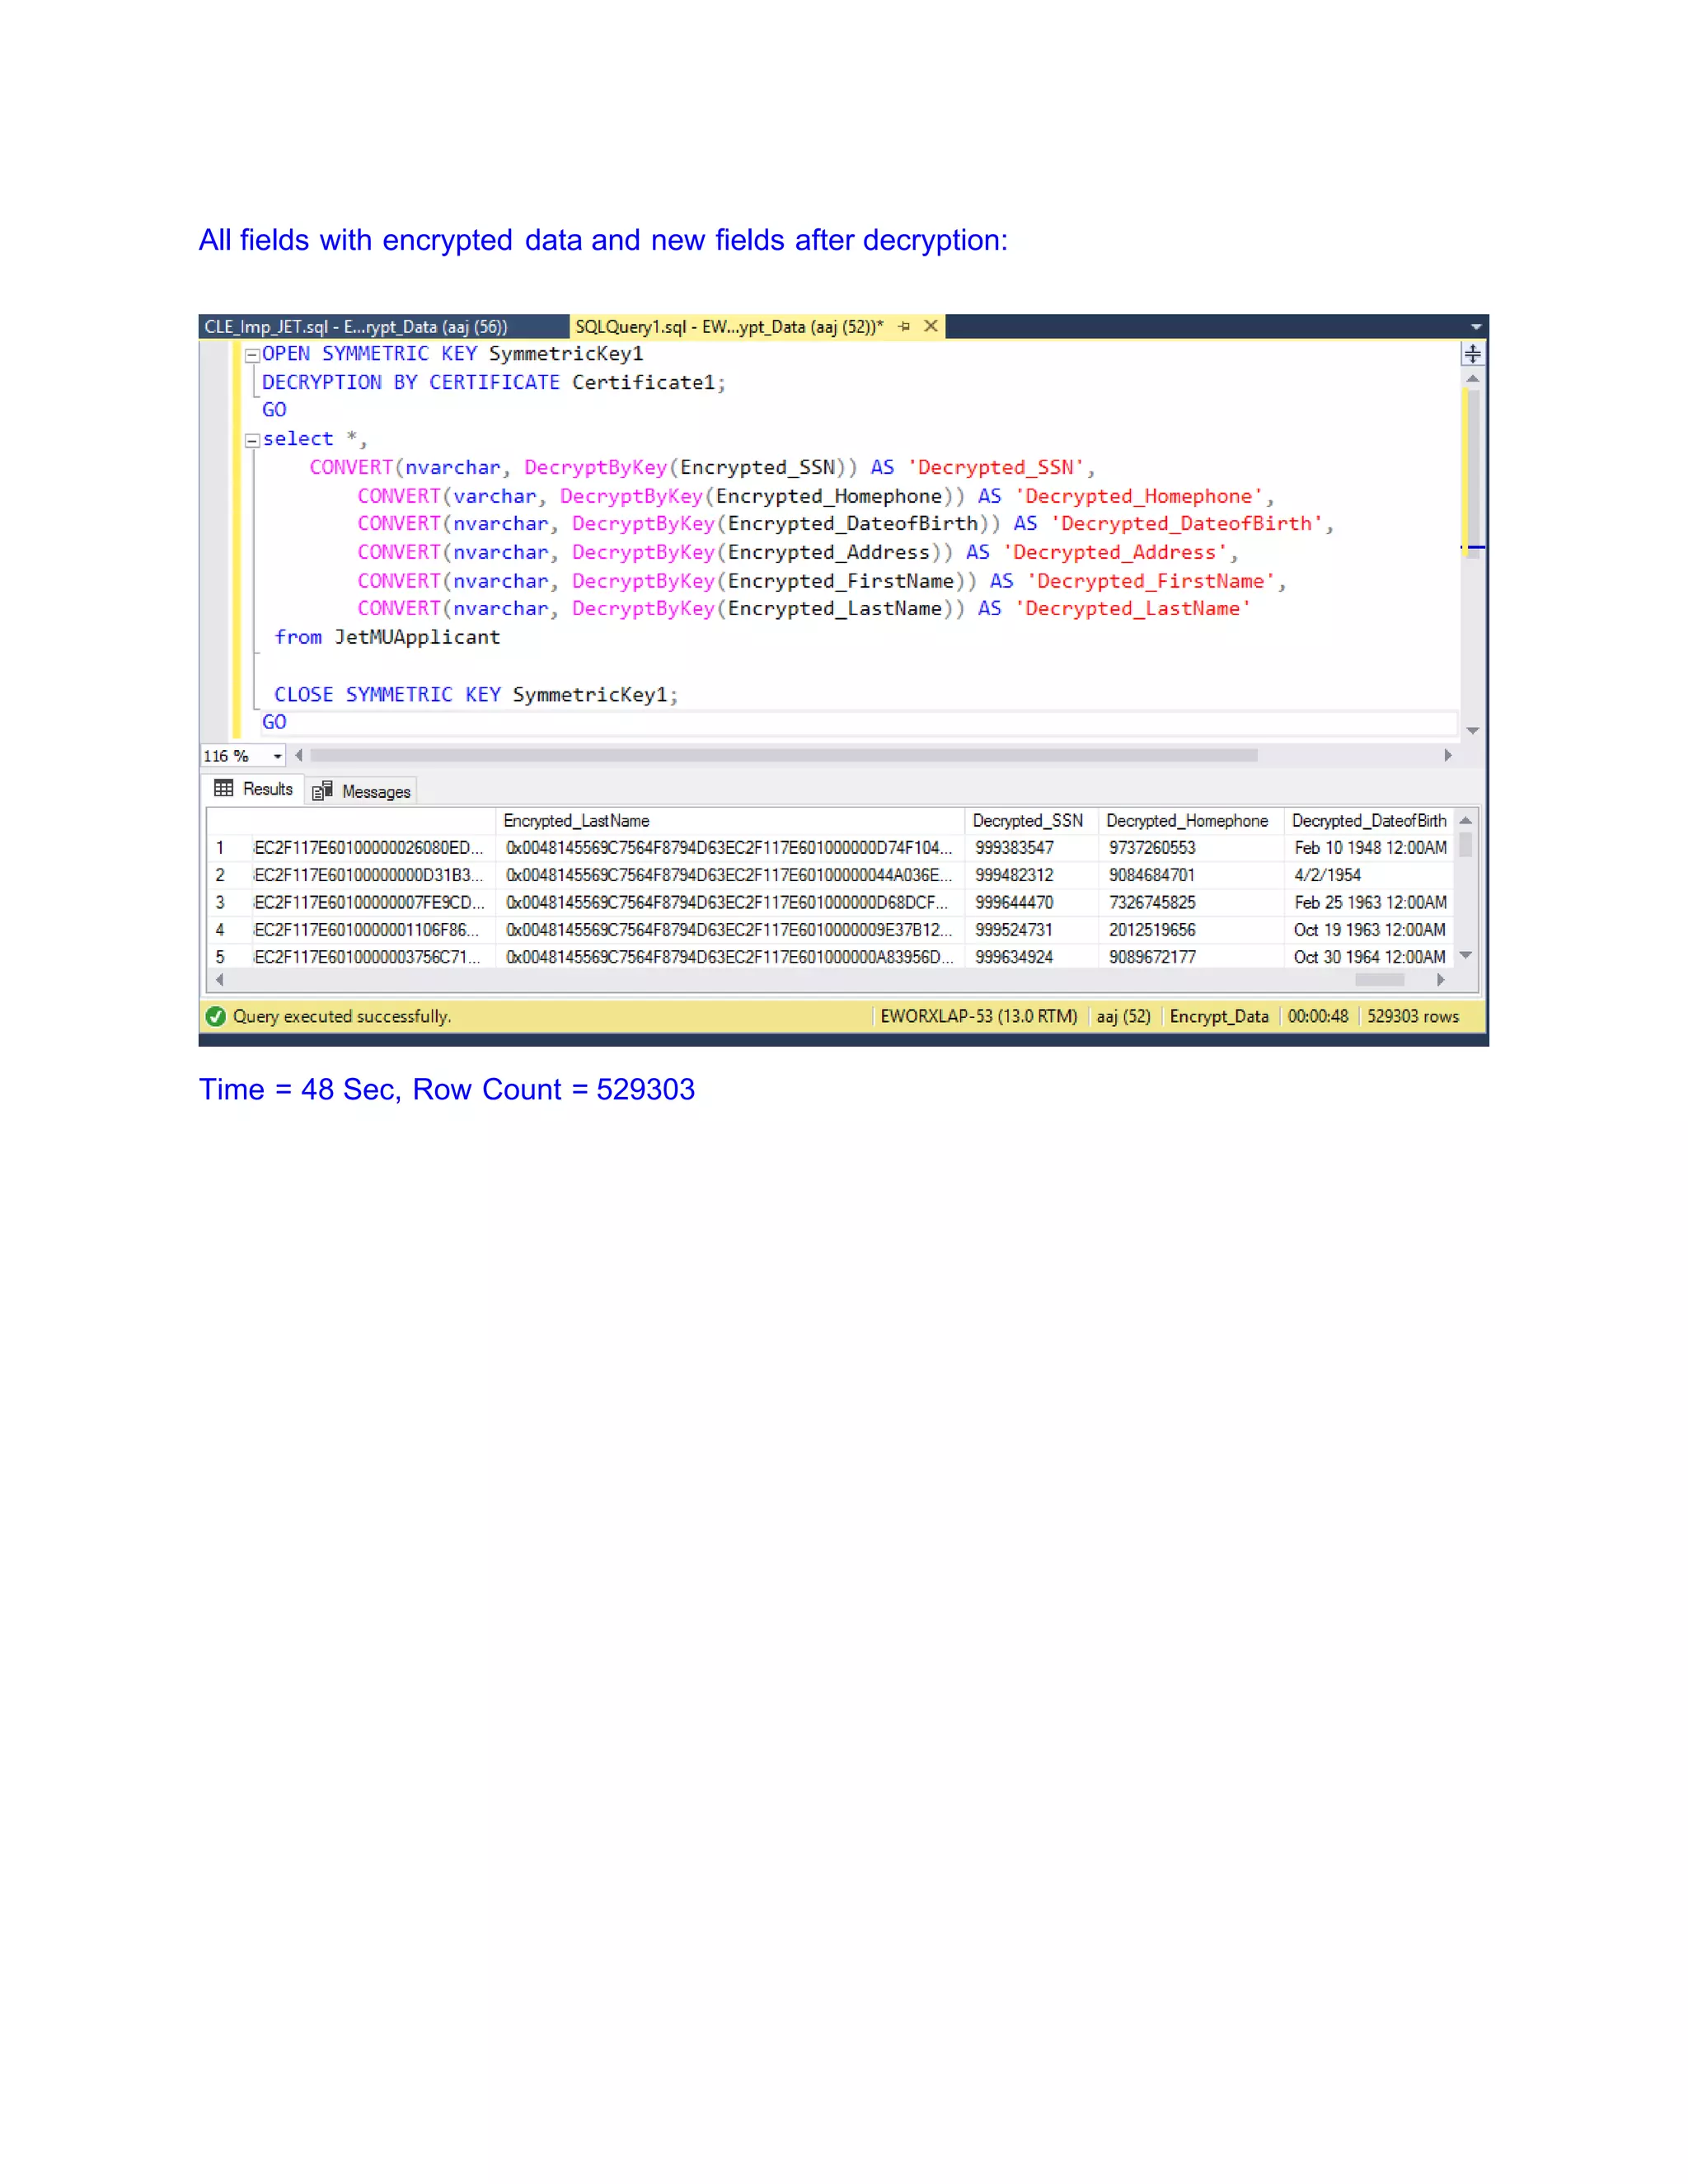The image size is (1688, 2184).
Task: Switch to CLE_Imp_JET.sql tab
Action: coord(356,327)
